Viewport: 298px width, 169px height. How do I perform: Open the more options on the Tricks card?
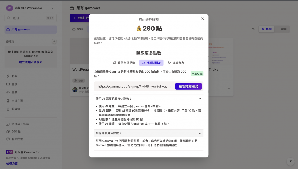pyautogui.click(x=228, y=89)
